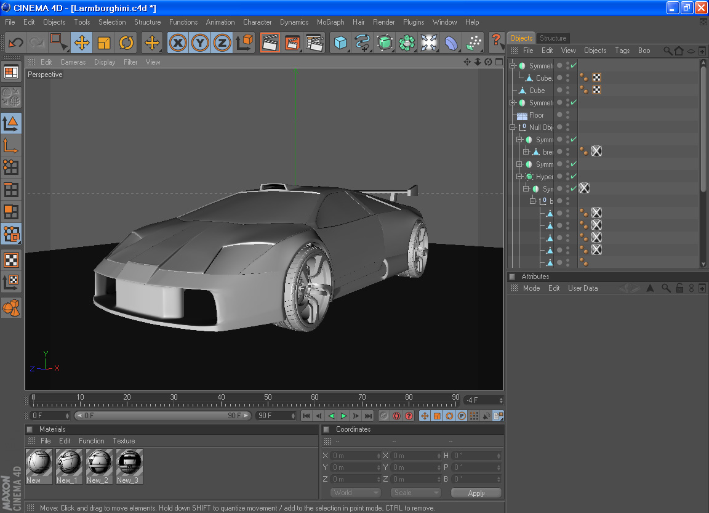Open the Scale mode dropdown
This screenshot has height=513, width=709.
tap(415, 493)
